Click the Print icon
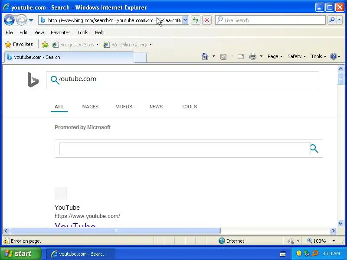Viewport: 347px width, 260px height. tap(253, 56)
